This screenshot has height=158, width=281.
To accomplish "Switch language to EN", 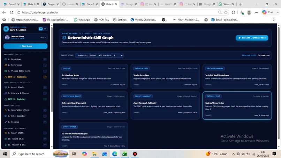I will click(41, 29).
